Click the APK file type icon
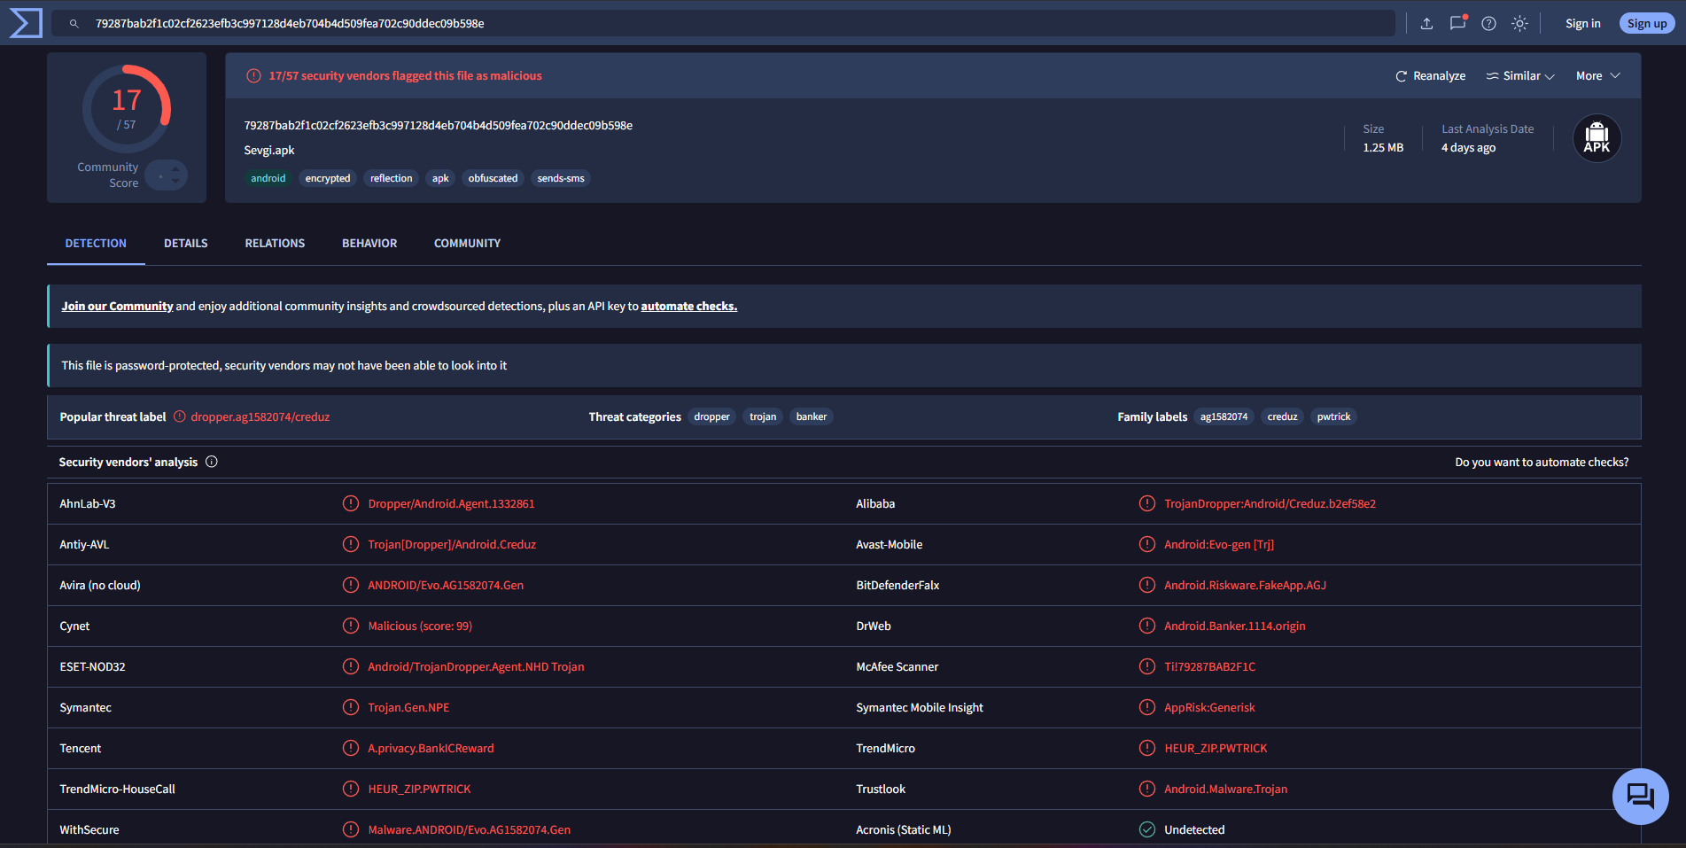The width and height of the screenshot is (1686, 848). coord(1597,138)
